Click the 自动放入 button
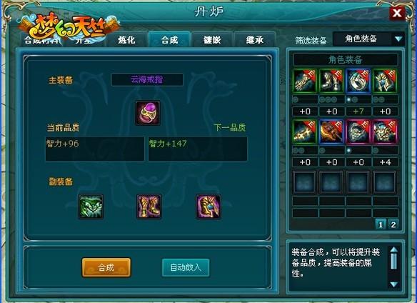Viewport: 417px width, 303px height. pos(186,267)
